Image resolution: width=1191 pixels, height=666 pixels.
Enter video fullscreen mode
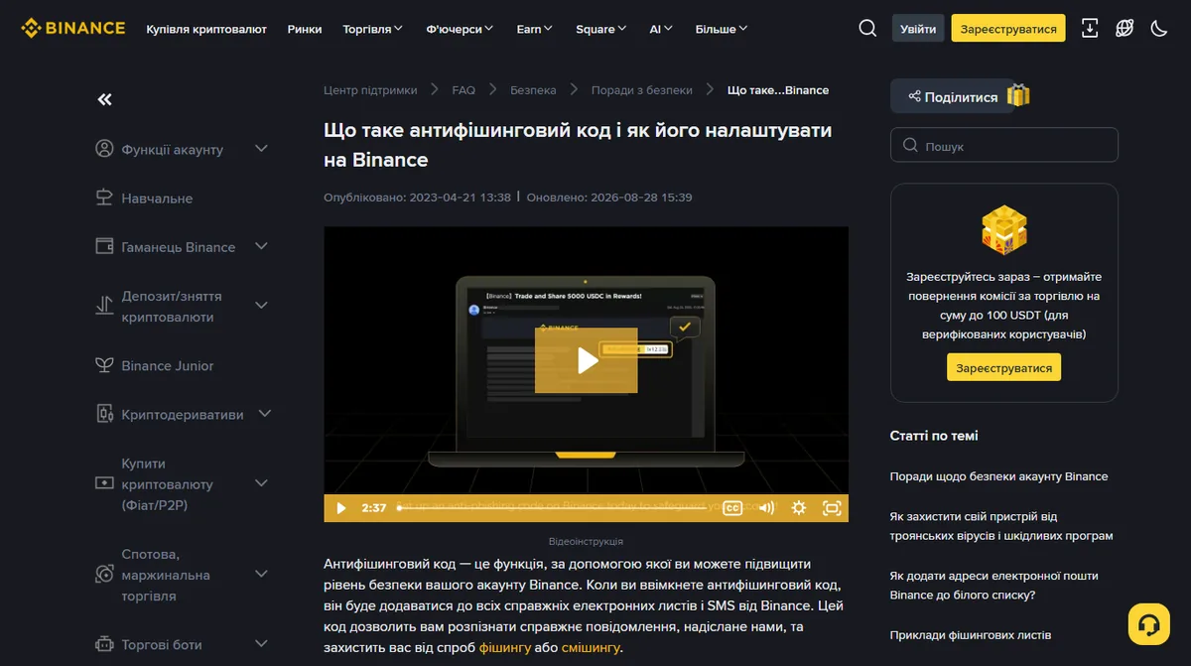tap(832, 507)
